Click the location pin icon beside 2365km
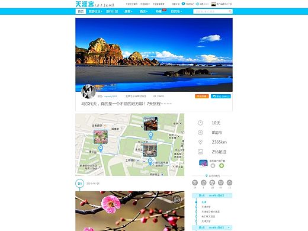Screen dimensions: 308x231 pyautogui.click(x=200, y=142)
